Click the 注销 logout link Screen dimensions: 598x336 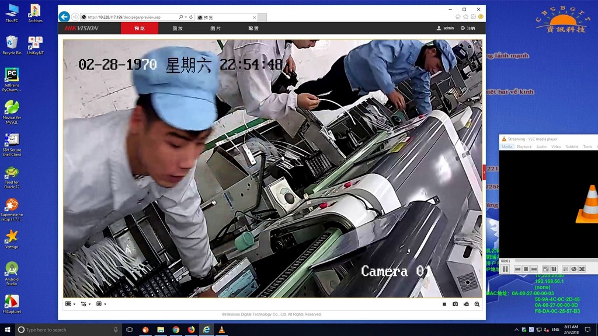pos(468,28)
